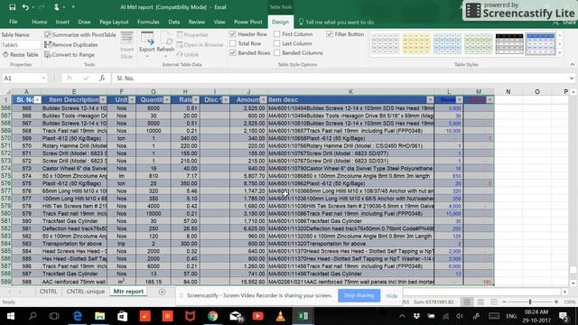Image resolution: width=578 pixels, height=325 pixels.
Task: Open Windows Start menu
Action: 10,316
